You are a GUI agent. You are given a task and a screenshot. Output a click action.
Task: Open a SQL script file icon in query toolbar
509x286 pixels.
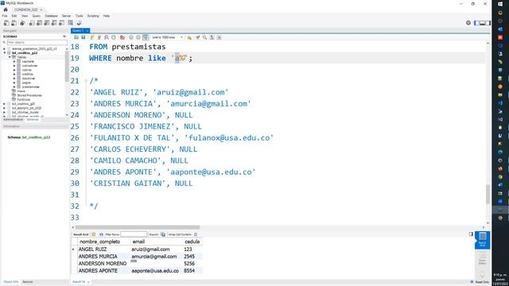(76, 37)
